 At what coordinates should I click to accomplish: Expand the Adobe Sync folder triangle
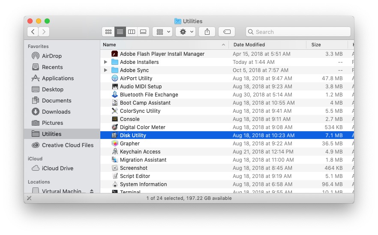(106, 70)
